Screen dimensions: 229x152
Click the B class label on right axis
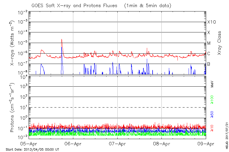coord(209,64)
